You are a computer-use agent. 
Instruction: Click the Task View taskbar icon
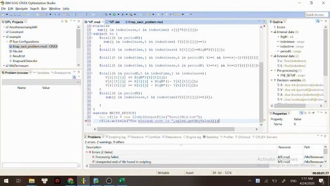coord(19,181)
